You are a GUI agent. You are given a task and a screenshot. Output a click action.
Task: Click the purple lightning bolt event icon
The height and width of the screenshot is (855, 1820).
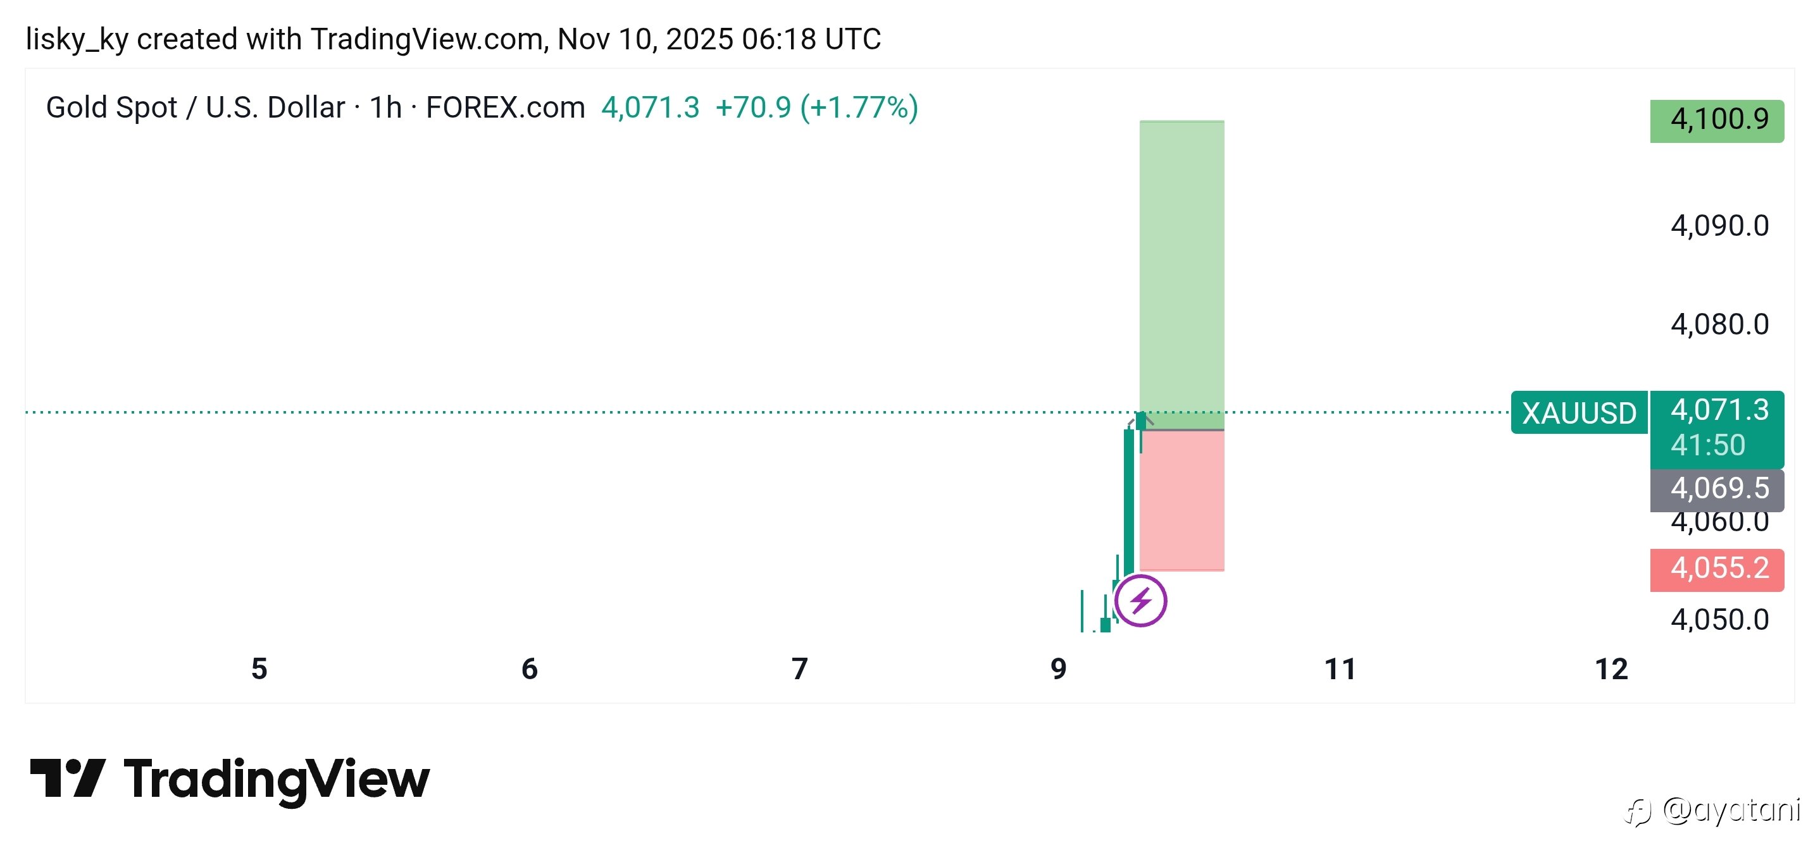(1140, 601)
